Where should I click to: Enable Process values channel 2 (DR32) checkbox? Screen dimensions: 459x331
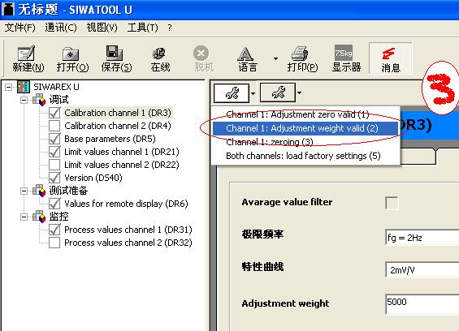click(54, 243)
